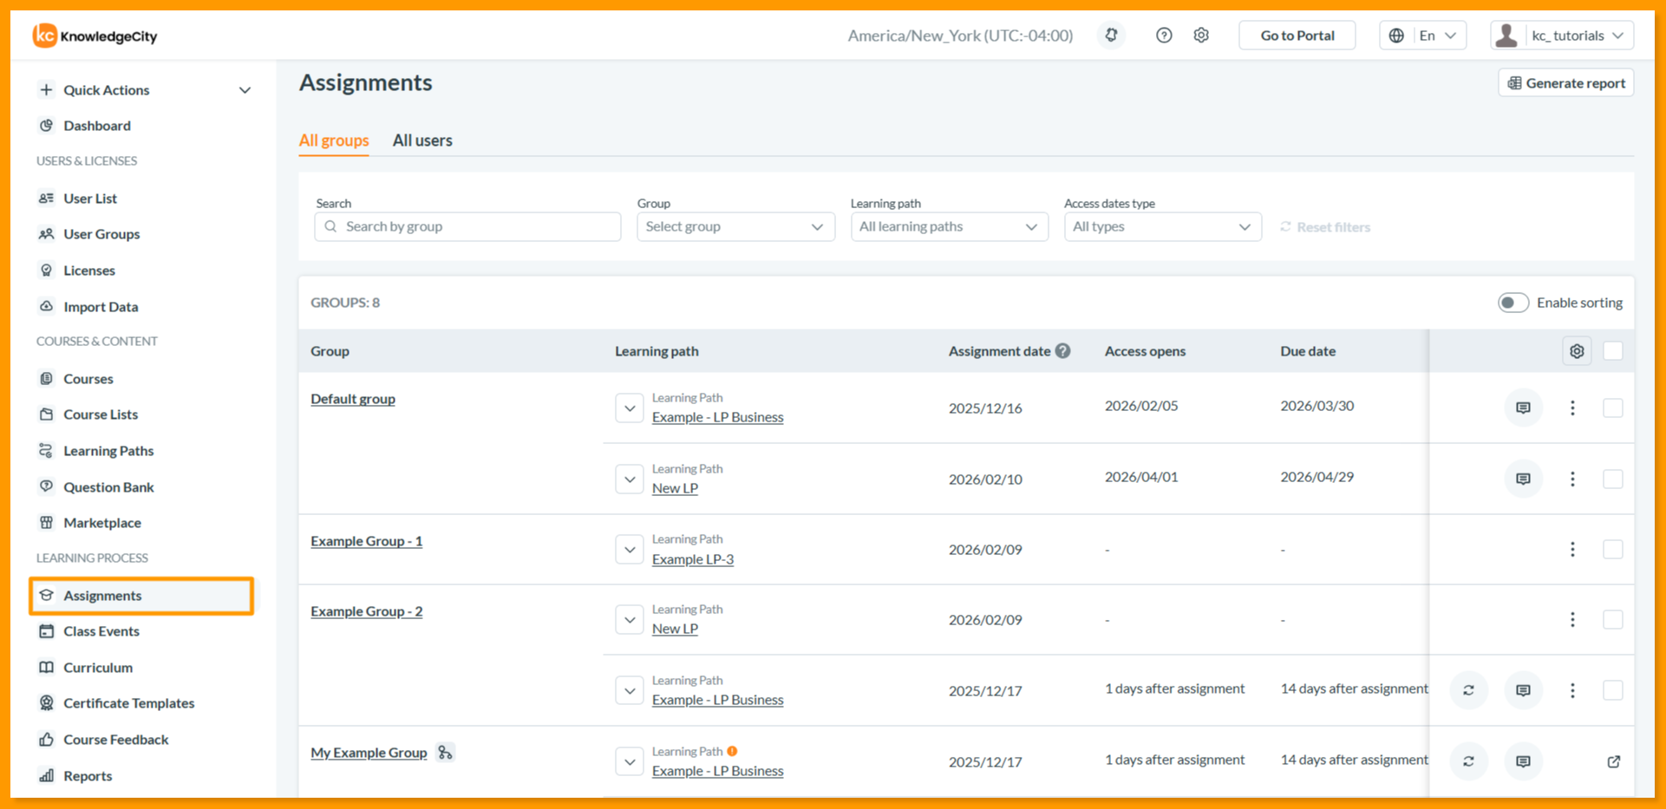1666x809 pixels.
Task: Open the Example Group - 1 link
Action: [367, 541]
